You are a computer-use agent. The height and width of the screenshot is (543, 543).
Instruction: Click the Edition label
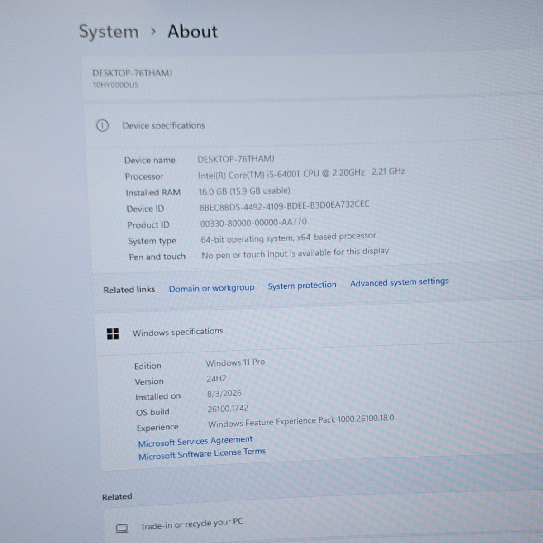tap(148, 366)
